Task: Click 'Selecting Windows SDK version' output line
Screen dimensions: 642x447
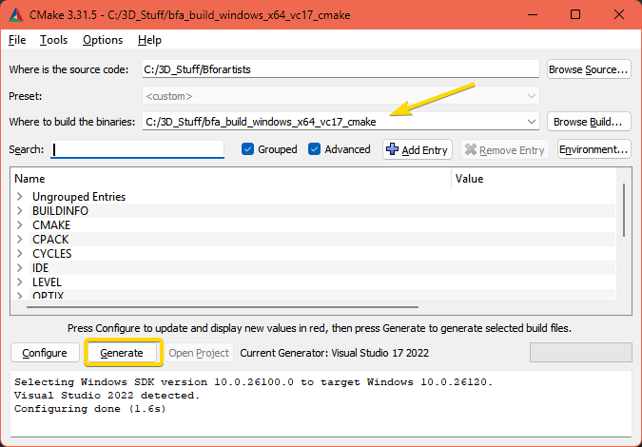Action: click(253, 382)
